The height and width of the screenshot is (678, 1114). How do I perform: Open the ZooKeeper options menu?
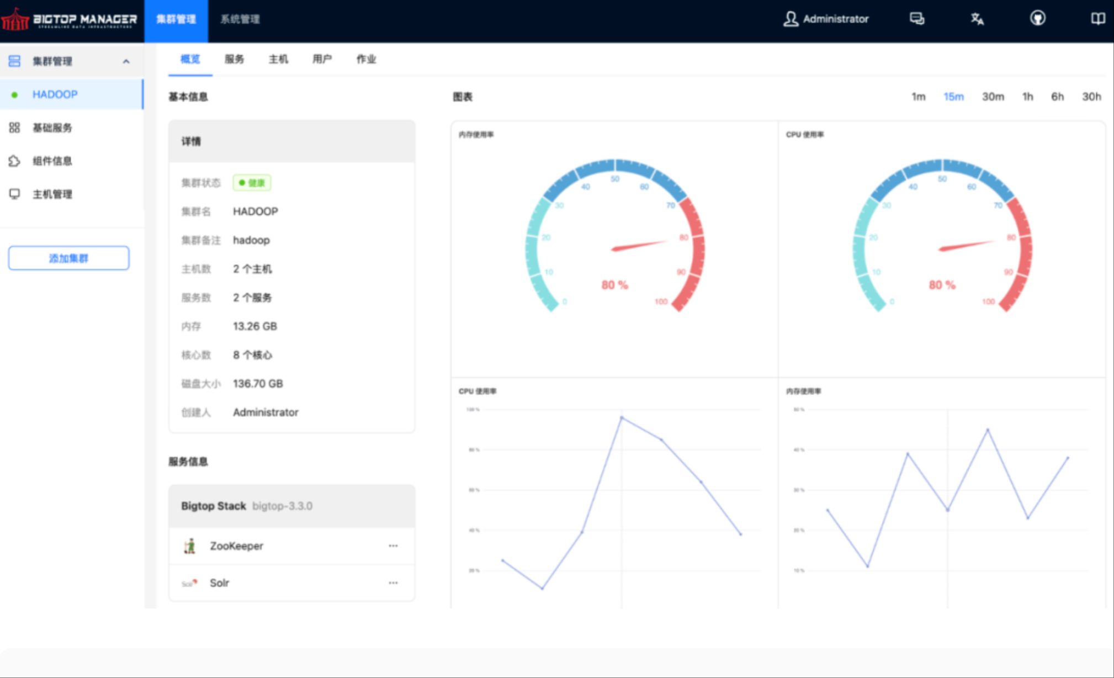(393, 546)
